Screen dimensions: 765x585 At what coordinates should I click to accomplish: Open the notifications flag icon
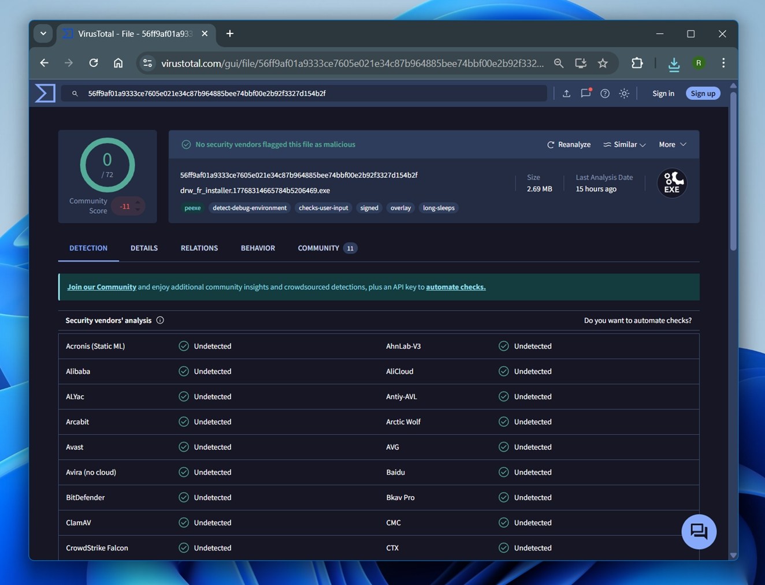click(x=586, y=93)
